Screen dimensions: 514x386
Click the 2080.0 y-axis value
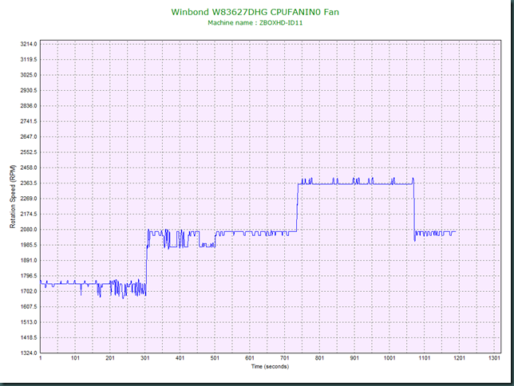[x=29, y=230]
